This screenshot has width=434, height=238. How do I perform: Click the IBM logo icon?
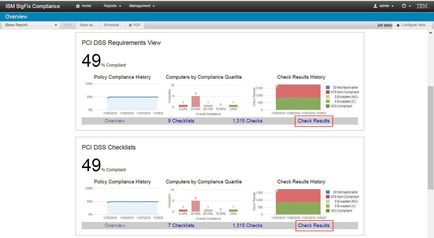422,6
